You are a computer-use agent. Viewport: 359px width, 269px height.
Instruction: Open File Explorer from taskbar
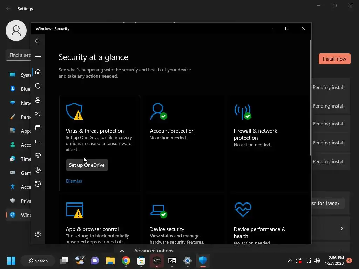[110, 261]
